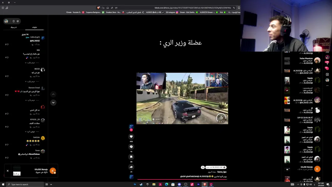Go to next video with down arrow
The height and width of the screenshot is (187, 332).
(x=53, y=103)
